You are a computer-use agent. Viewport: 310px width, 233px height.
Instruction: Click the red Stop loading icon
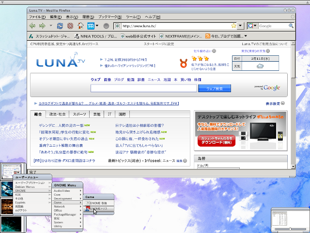point(70,26)
